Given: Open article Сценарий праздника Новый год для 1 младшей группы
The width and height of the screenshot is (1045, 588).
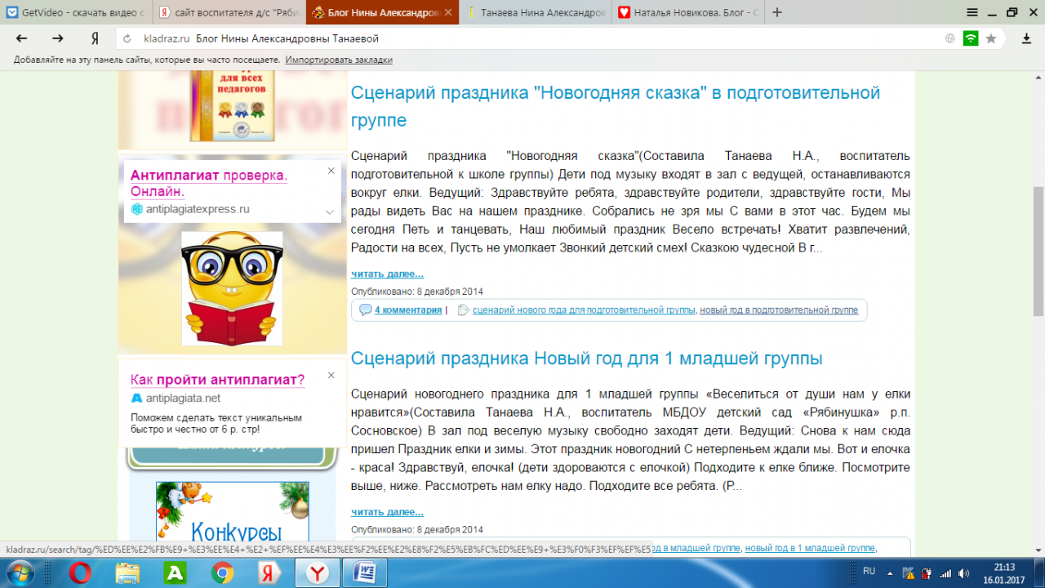Looking at the screenshot, I should coord(586,359).
